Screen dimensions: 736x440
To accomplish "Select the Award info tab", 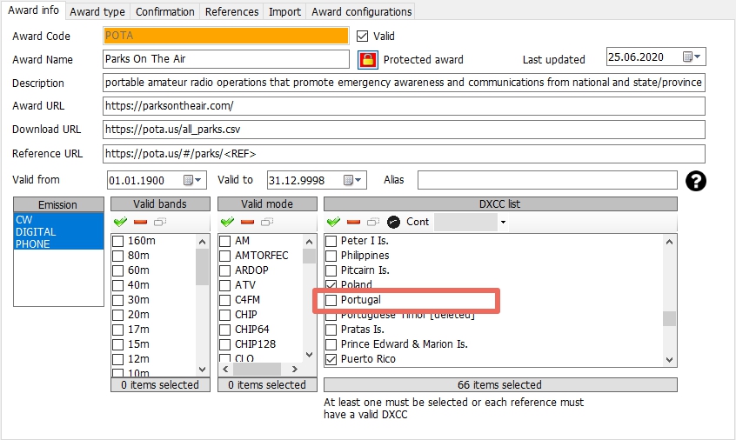I will [x=33, y=10].
